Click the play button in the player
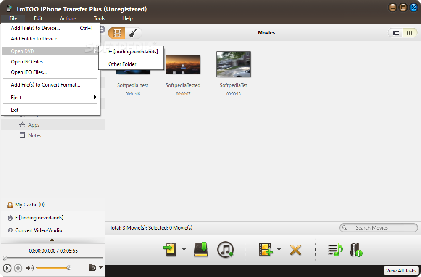Image resolution: width=421 pixels, height=277 pixels. pos(7,268)
